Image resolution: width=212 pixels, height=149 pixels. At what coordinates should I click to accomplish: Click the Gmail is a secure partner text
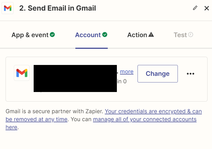tap(54, 111)
